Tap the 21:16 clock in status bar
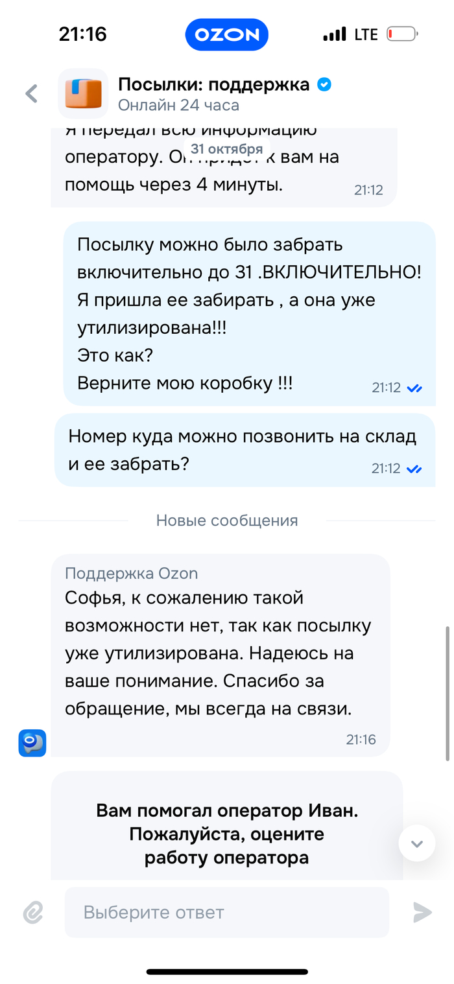Viewport: 454px width, 984px height. click(82, 34)
